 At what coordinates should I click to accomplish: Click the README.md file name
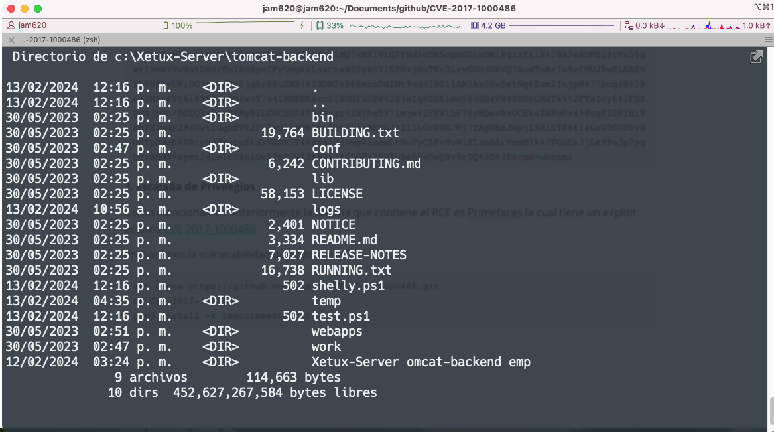point(344,240)
